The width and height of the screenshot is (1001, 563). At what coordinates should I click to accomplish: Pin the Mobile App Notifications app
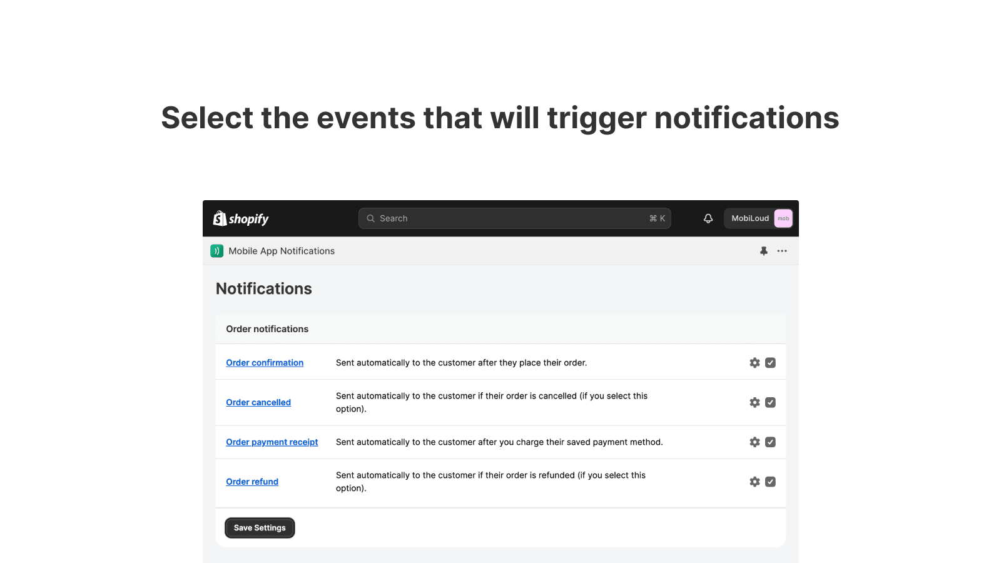click(x=764, y=251)
